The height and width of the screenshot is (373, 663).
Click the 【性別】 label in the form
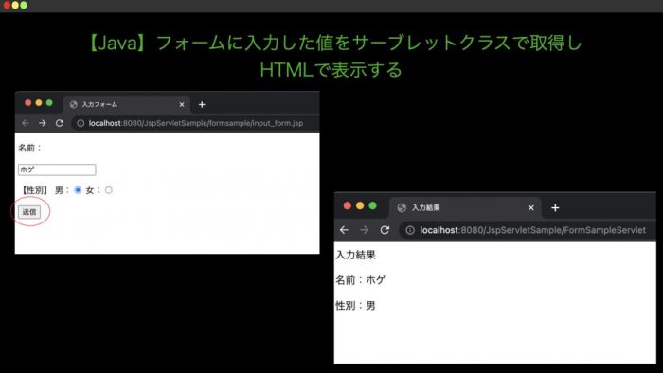point(34,190)
